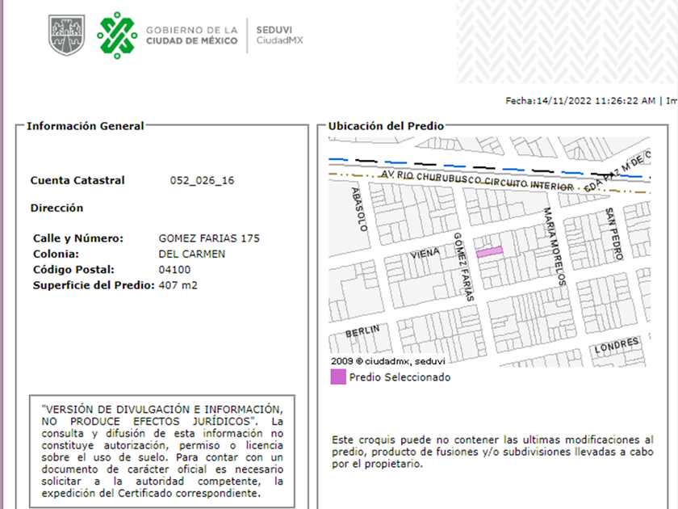Click the ABASOLO street label on map

pyautogui.click(x=359, y=209)
